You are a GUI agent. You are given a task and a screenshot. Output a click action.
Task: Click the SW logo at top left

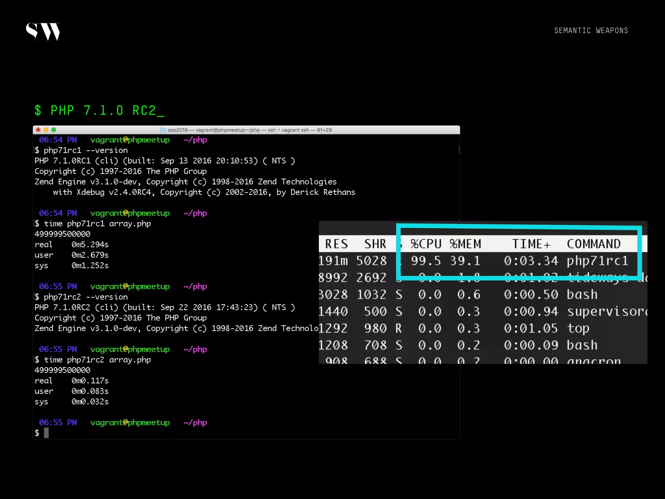click(43, 32)
